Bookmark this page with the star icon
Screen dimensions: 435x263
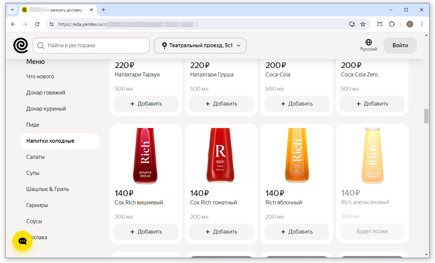tap(363, 24)
